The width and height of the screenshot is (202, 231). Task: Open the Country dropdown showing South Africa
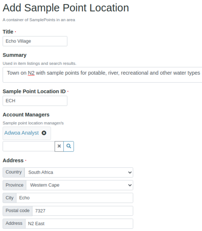tap(79, 172)
